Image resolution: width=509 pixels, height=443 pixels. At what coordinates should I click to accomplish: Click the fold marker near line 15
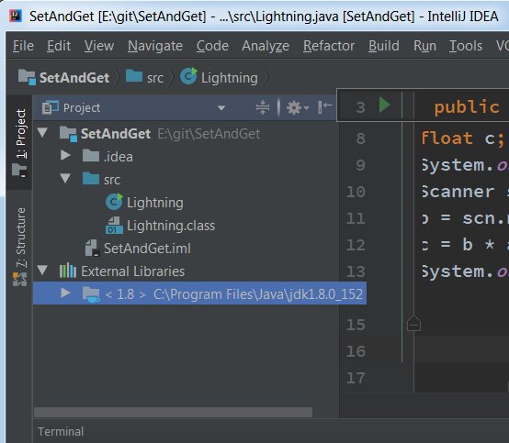pos(413,323)
